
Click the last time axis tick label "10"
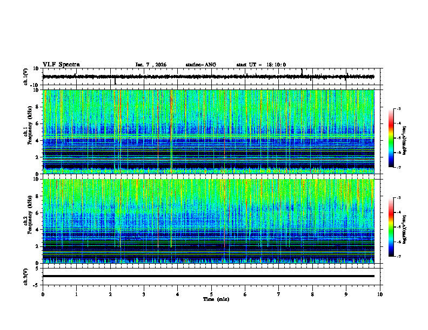(380, 294)
